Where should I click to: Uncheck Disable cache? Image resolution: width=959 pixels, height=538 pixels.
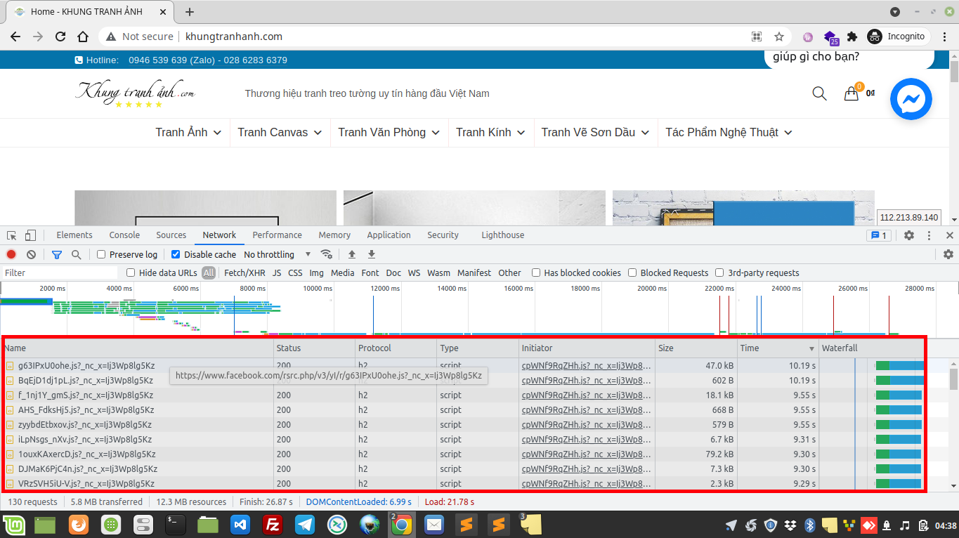point(176,254)
